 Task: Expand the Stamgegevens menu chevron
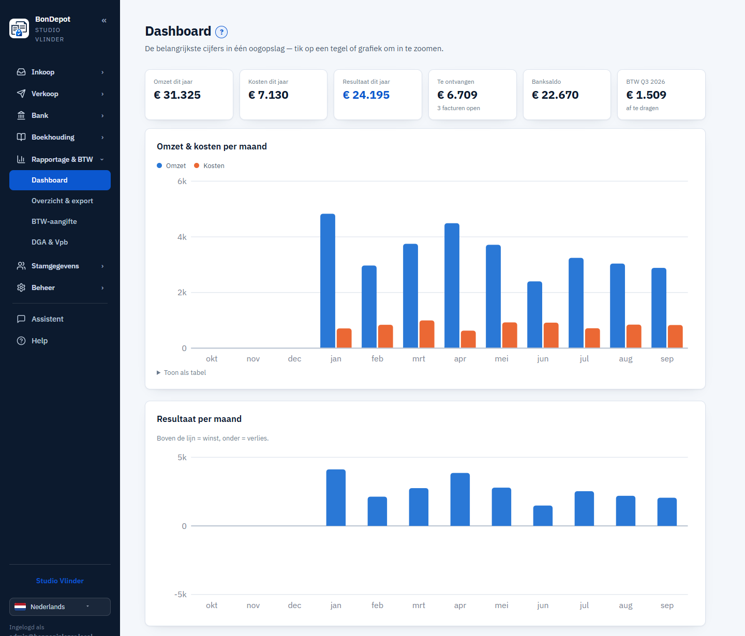click(x=102, y=266)
